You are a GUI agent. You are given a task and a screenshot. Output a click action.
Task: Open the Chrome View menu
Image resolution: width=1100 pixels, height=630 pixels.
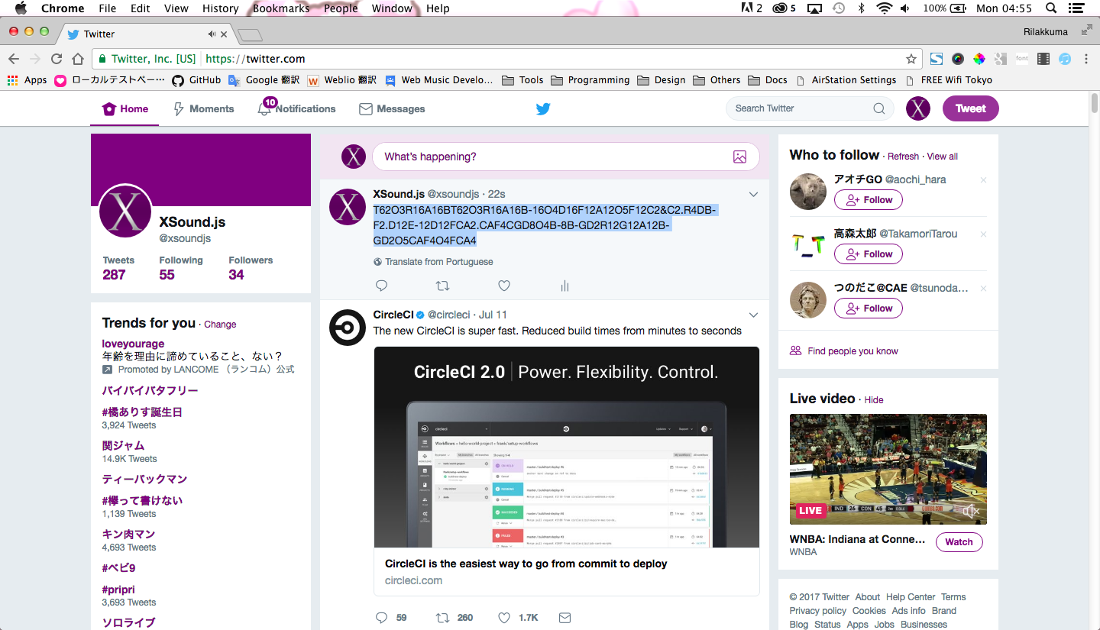click(x=176, y=8)
